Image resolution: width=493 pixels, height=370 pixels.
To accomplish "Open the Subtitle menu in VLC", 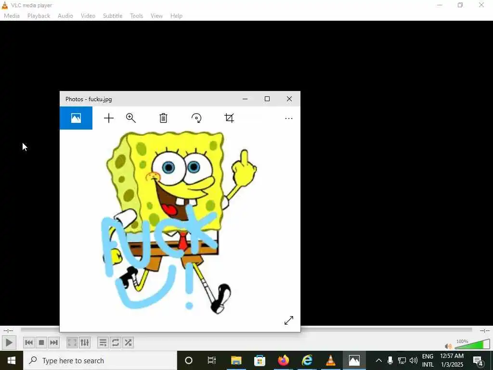I will coord(113,16).
